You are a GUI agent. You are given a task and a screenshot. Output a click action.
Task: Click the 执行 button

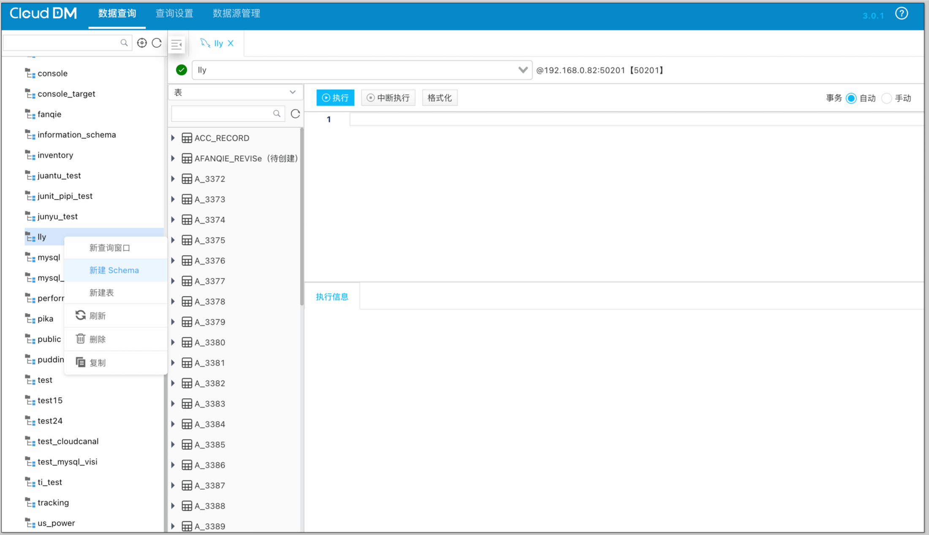(x=335, y=98)
